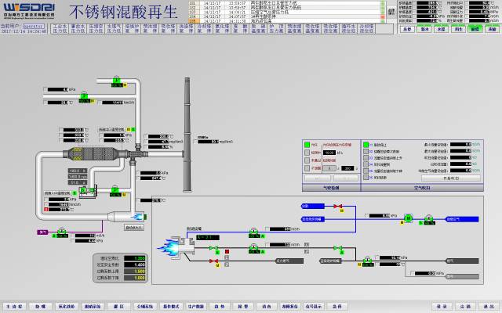Image resolution: width=502 pixels, height=313 pixels.
Task: Toggle the 02 step box in 空气吹扫 panel
Action: pos(367,151)
